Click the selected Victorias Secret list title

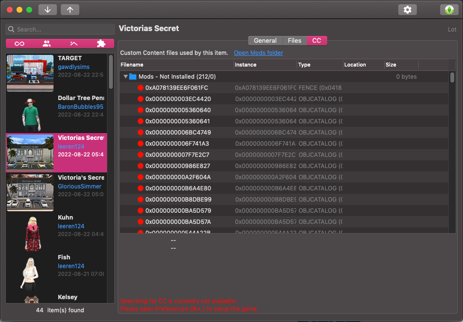81,138
